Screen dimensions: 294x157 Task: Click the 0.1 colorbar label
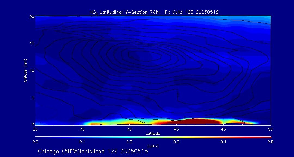pos(82,142)
